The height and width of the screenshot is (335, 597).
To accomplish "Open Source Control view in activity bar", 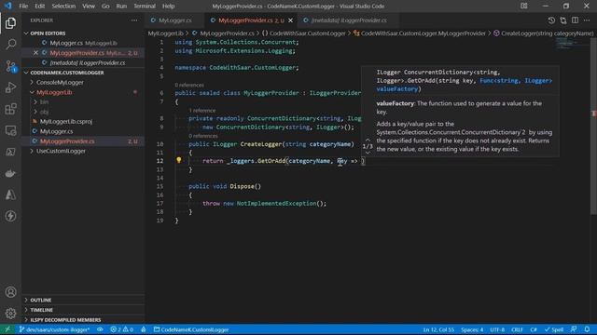I will [x=10, y=66].
